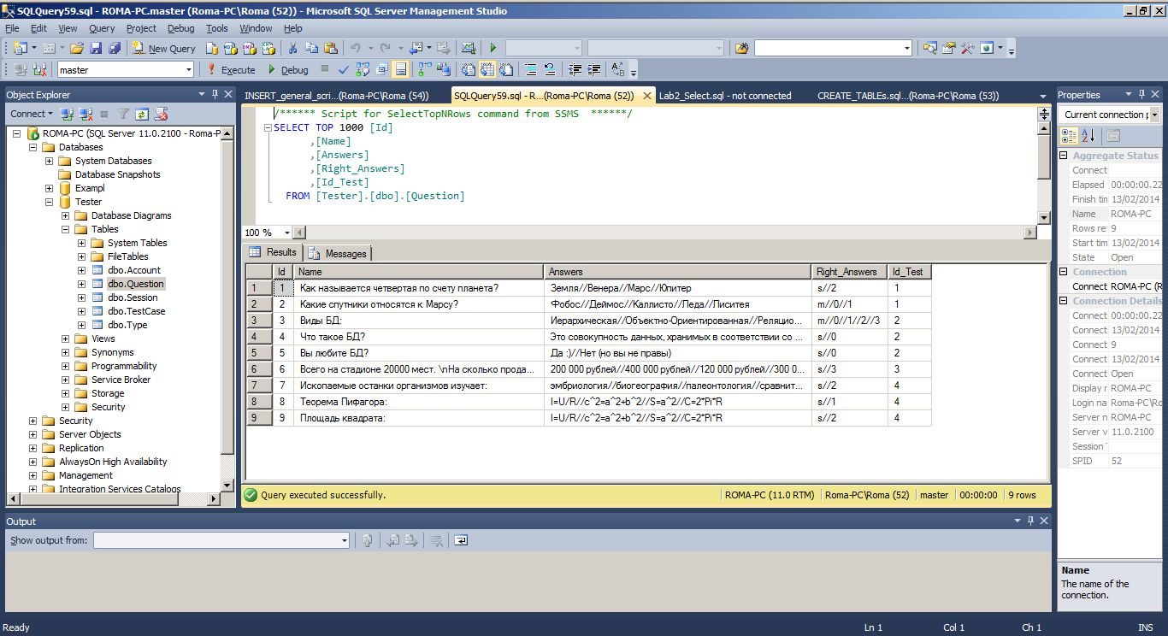Open the Solution Explorer icon
This screenshot has height=636, width=1168.
(929, 49)
